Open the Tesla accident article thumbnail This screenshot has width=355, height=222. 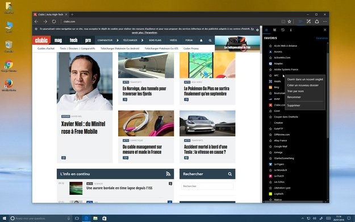pyautogui.click(x=207, y=123)
